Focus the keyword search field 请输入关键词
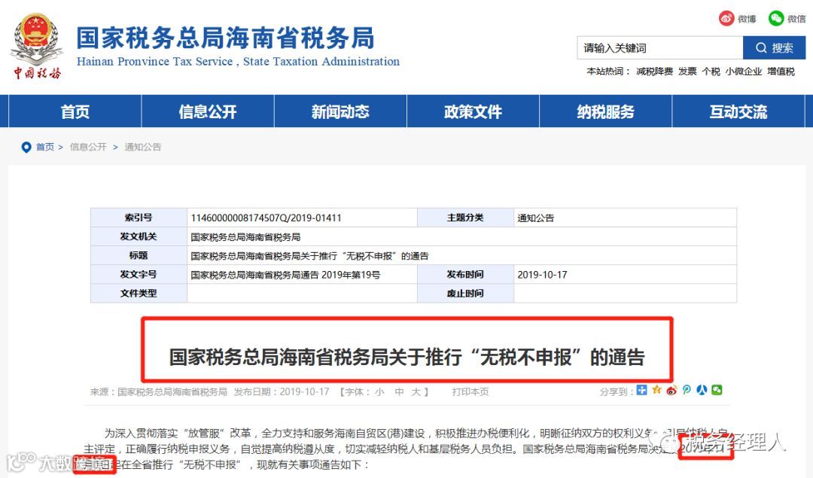Image resolution: width=813 pixels, height=478 pixels. tap(660, 48)
